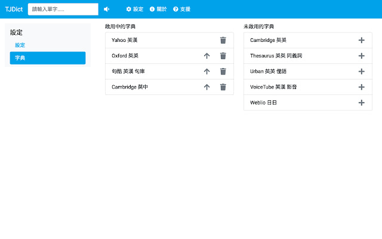Click the speaker pronunciation icon
The width and height of the screenshot is (382, 239).
(x=106, y=9)
